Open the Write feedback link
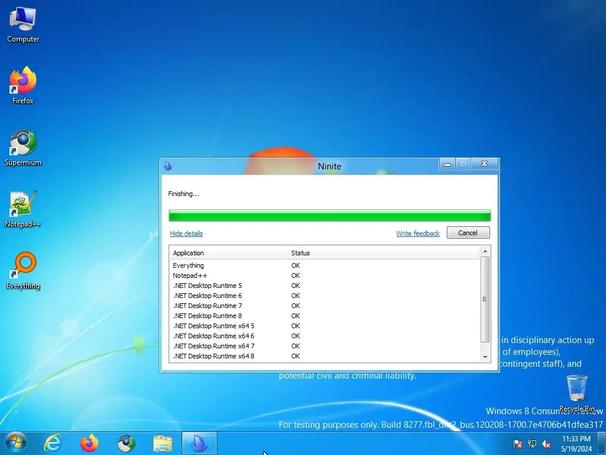The width and height of the screenshot is (606, 455). 418,233
